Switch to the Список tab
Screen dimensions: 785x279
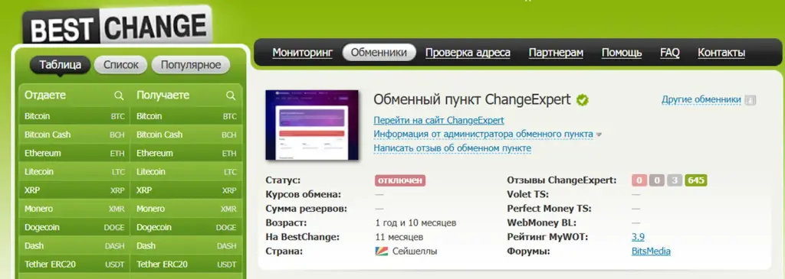tap(120, 65)
